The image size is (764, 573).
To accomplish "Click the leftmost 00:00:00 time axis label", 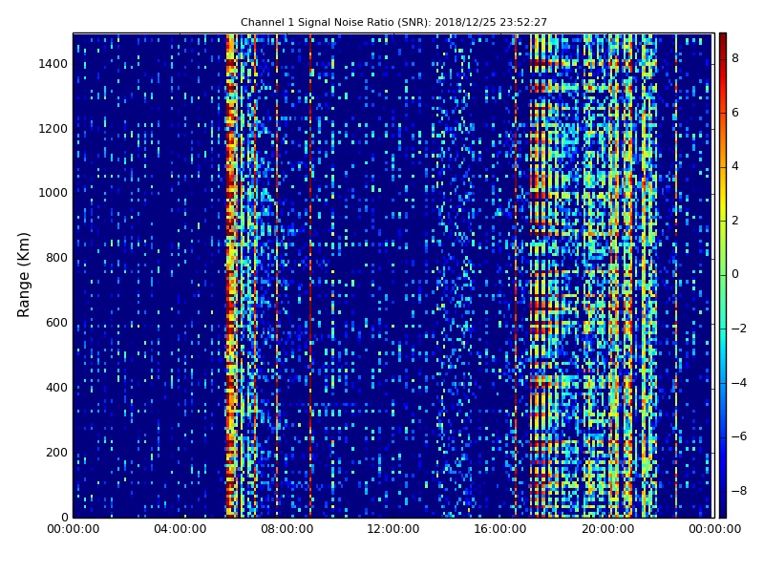I will click(x=74, y=529).
